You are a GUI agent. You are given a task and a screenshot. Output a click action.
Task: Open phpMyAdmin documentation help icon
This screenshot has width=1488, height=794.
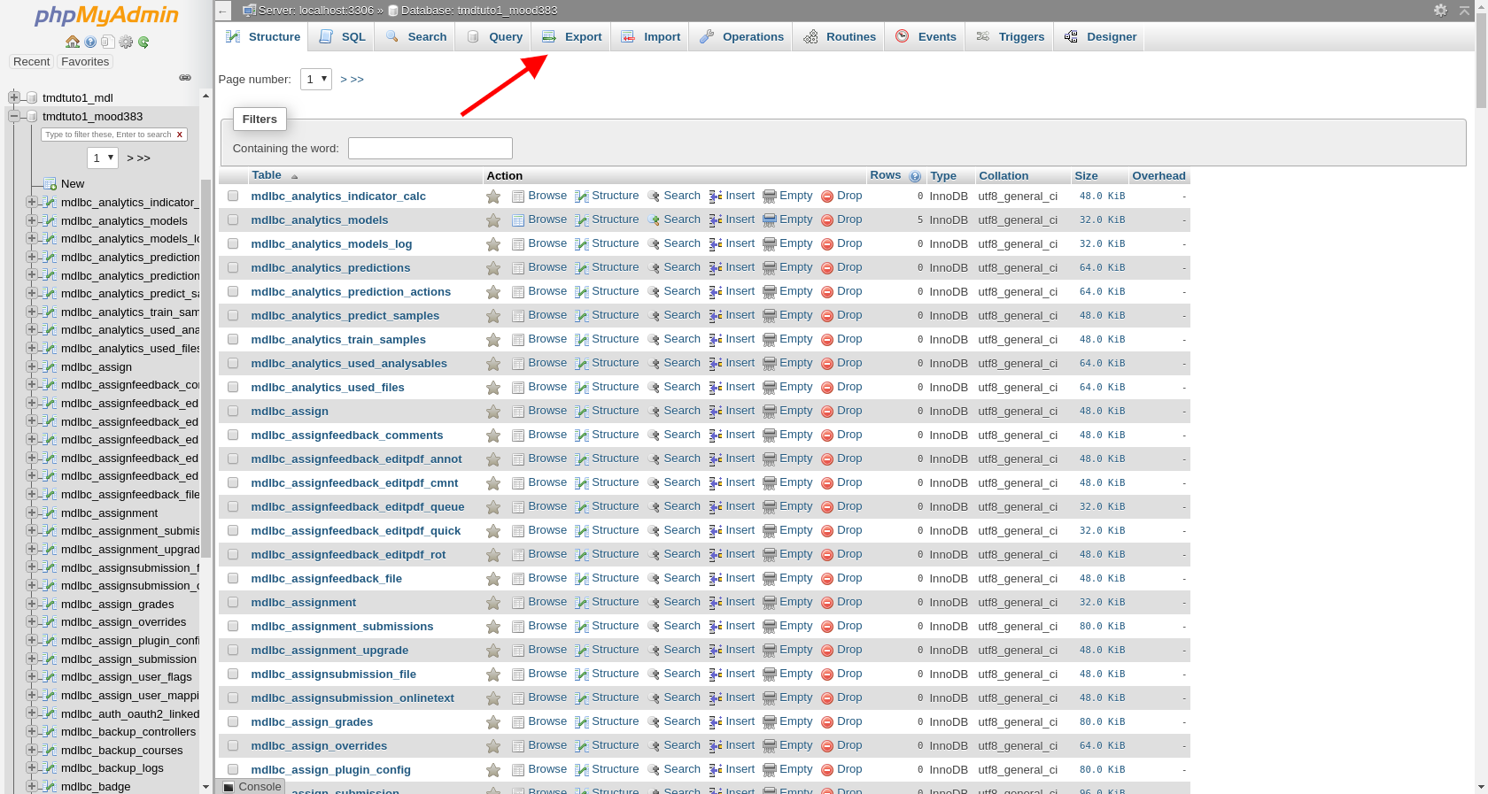coord(90,42)
